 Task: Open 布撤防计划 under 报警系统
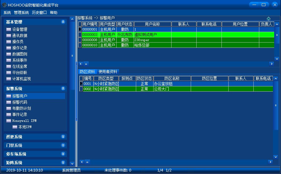click(x=21, y=108)
